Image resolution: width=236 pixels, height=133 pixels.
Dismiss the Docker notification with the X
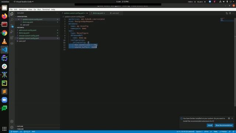click(232, 118)
